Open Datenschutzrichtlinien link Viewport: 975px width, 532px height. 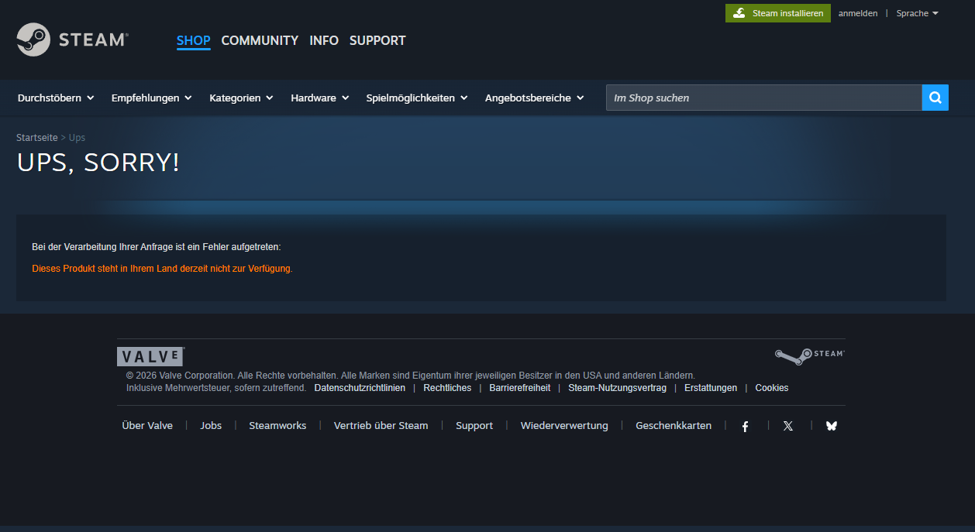click(x=360, y=388)
